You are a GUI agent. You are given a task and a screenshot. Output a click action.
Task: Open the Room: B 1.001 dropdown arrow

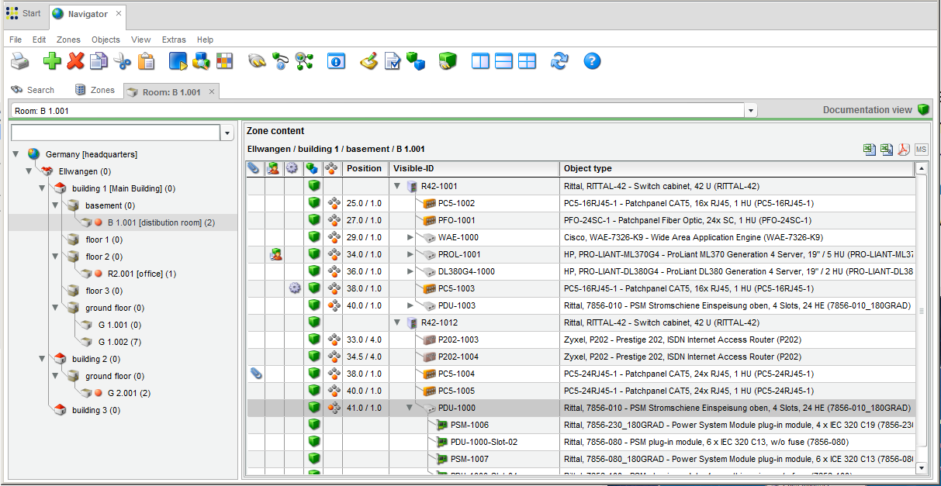pos(750,111)
